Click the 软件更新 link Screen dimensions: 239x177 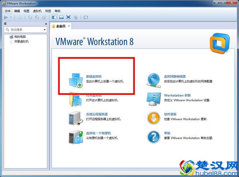[170, 114]
